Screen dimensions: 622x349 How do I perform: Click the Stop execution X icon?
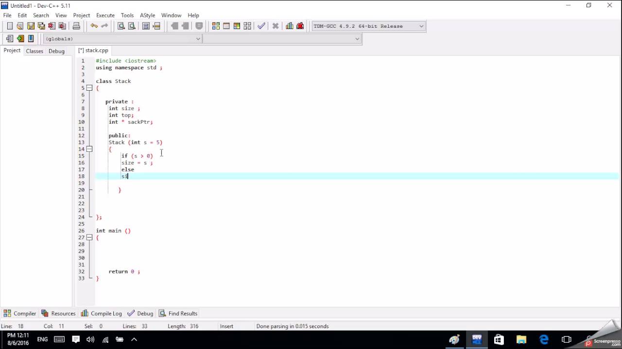[276, 26]
